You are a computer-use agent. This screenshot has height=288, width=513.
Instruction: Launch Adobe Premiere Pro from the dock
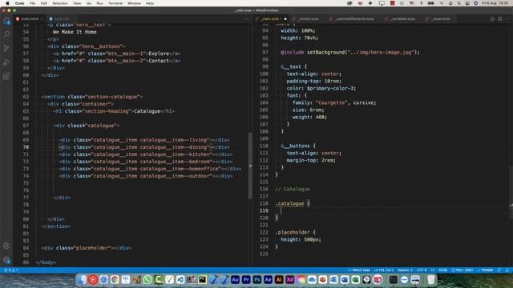[246, 279]
